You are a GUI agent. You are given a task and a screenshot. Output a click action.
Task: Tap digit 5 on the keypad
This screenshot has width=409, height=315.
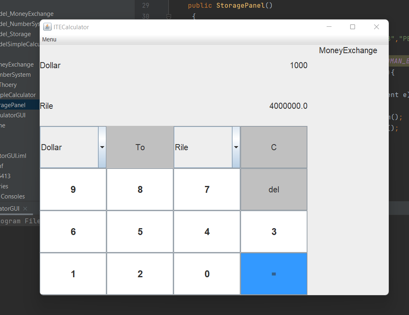point(140,232)
